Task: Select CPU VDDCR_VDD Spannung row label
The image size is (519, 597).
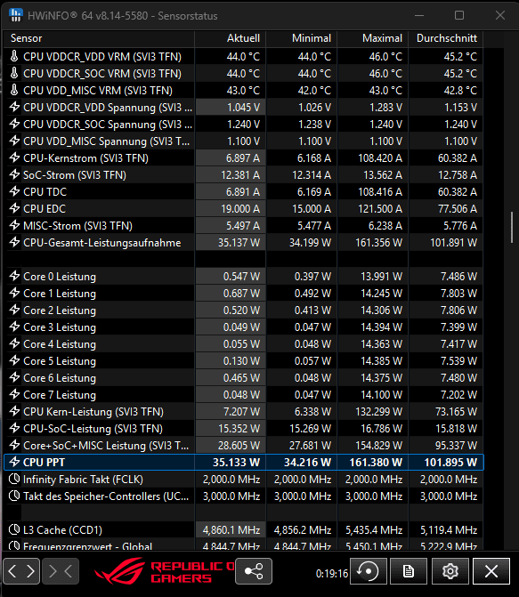Action: pyautogui.click(x=108, y=108)
